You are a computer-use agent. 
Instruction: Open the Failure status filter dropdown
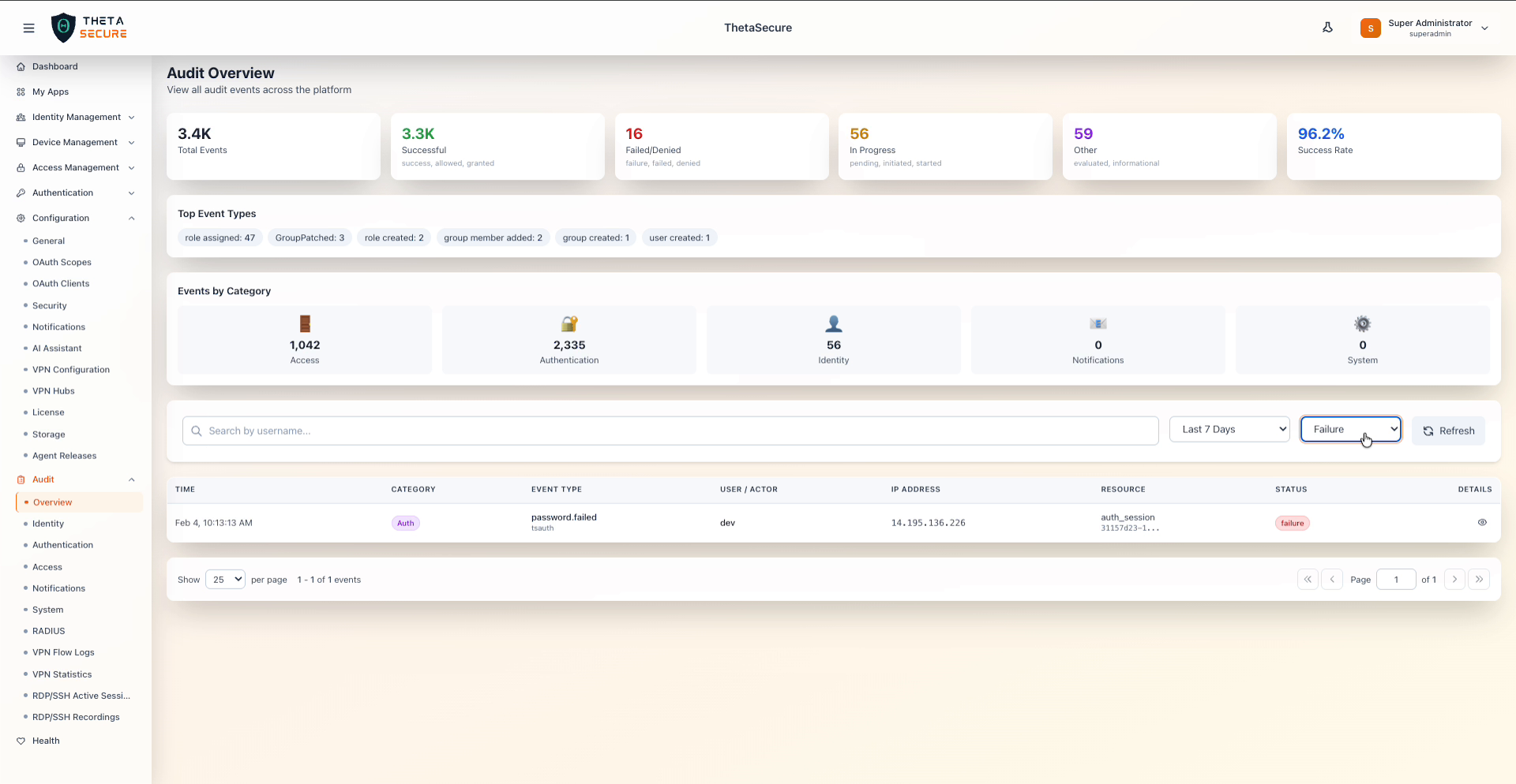click(x=1350, y=429)
